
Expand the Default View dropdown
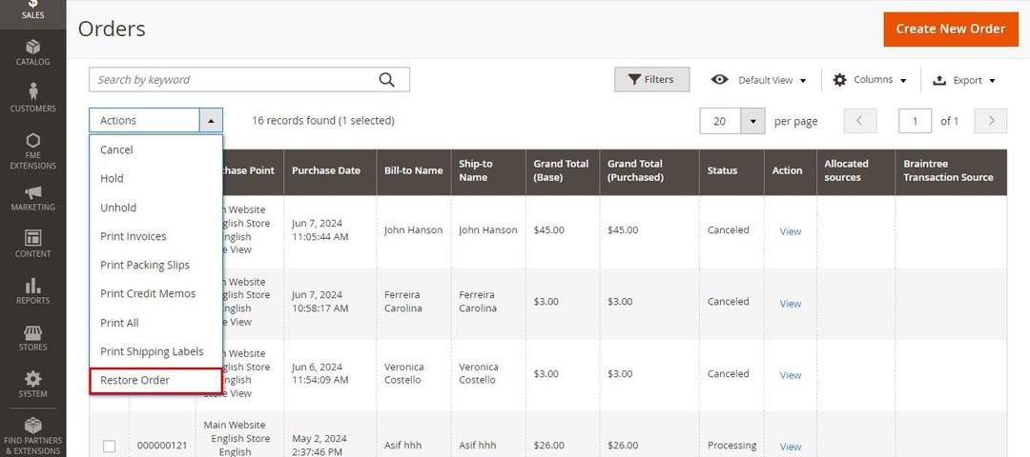pyautogui.click(x=759, y=80)
